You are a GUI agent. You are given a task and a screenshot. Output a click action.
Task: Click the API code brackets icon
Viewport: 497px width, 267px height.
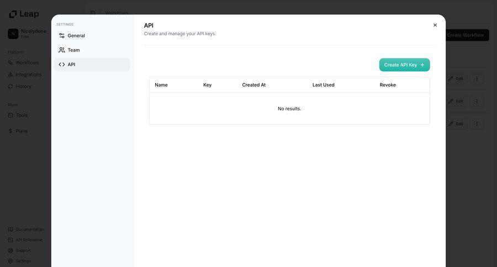point(62,65)
